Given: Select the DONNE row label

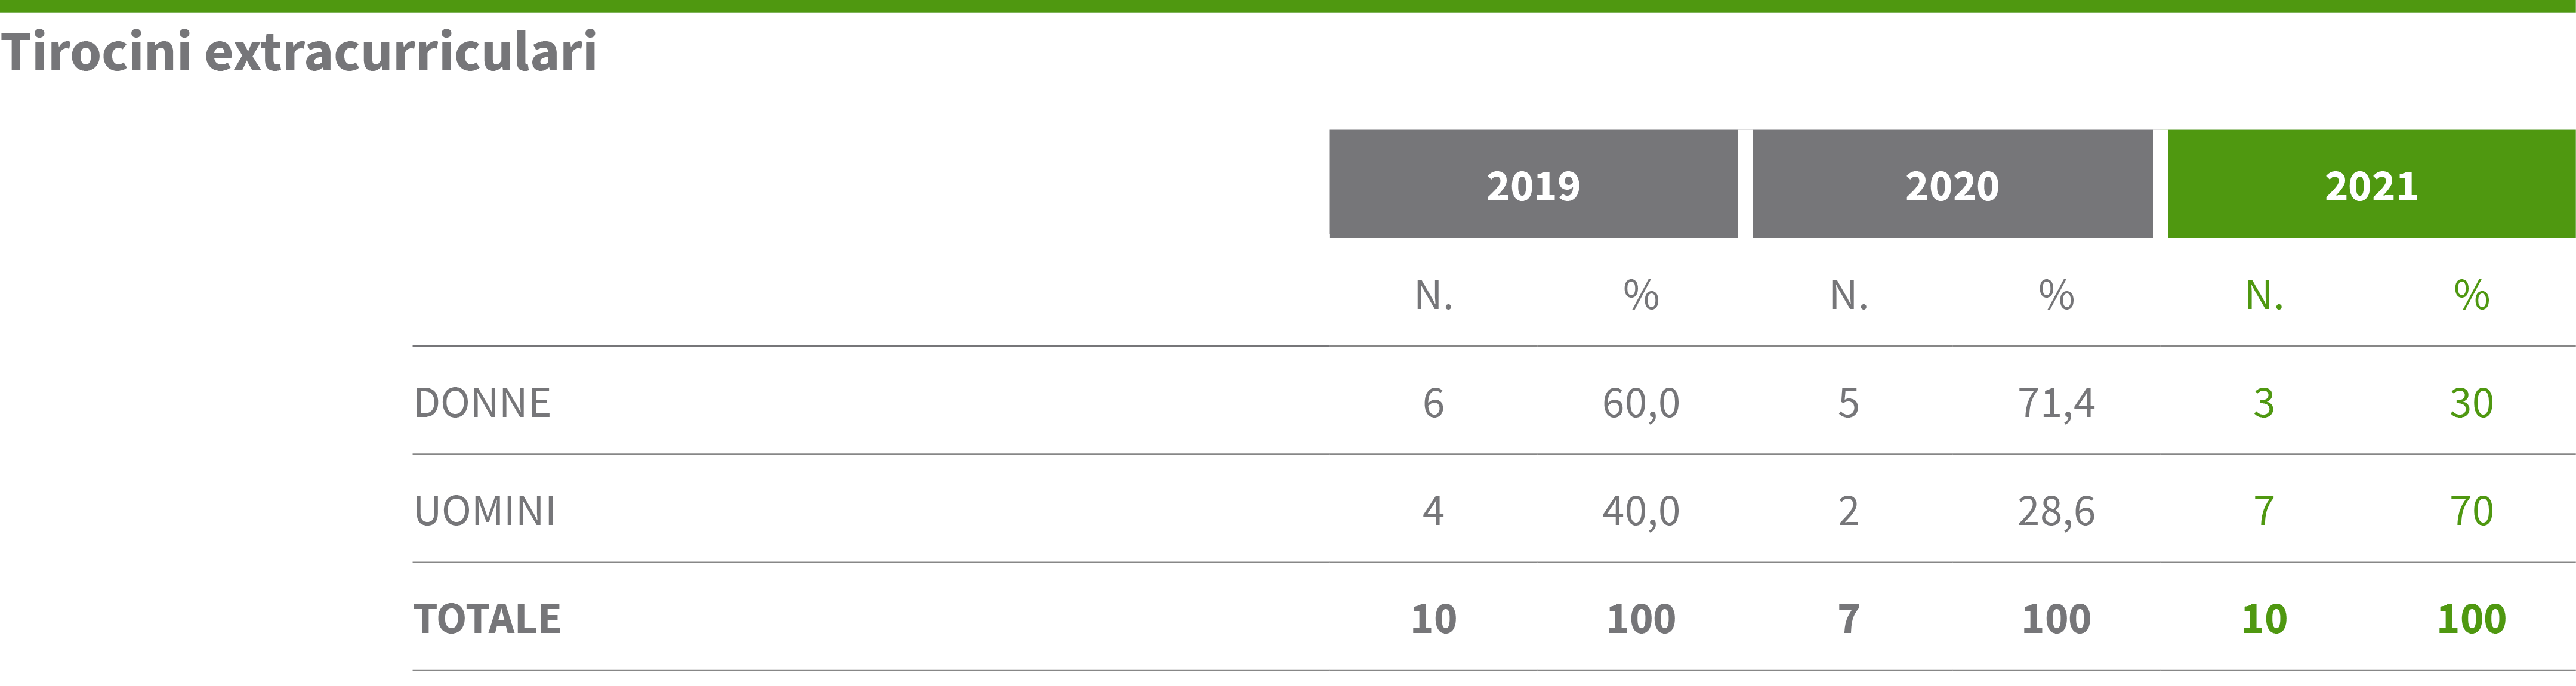Looking at the screenshot, I should [482, 403].
